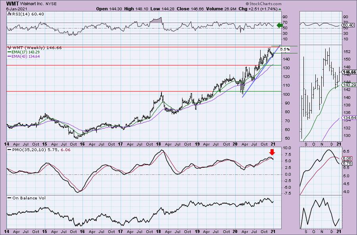Click the black PMO legend line swatch
357x235 pixels.
click(10, 150)
